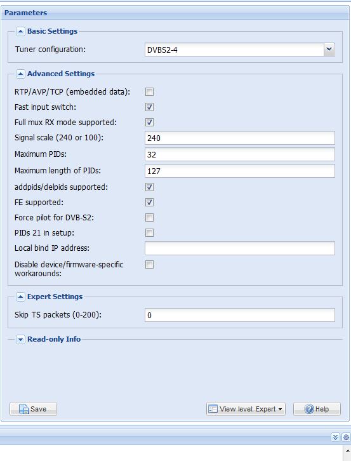This screenshot has height=461, width=351.
Task: Open the Tuner configuration dropdown arrow
Action: pyautogui.click(x=329, y=50)
